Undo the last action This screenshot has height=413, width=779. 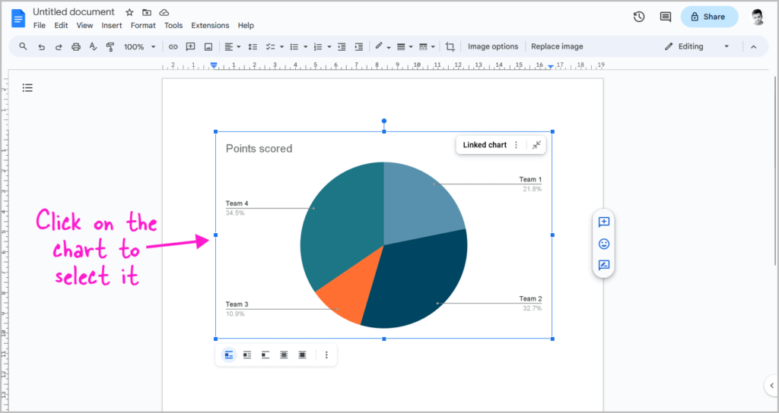pos(42,46)
